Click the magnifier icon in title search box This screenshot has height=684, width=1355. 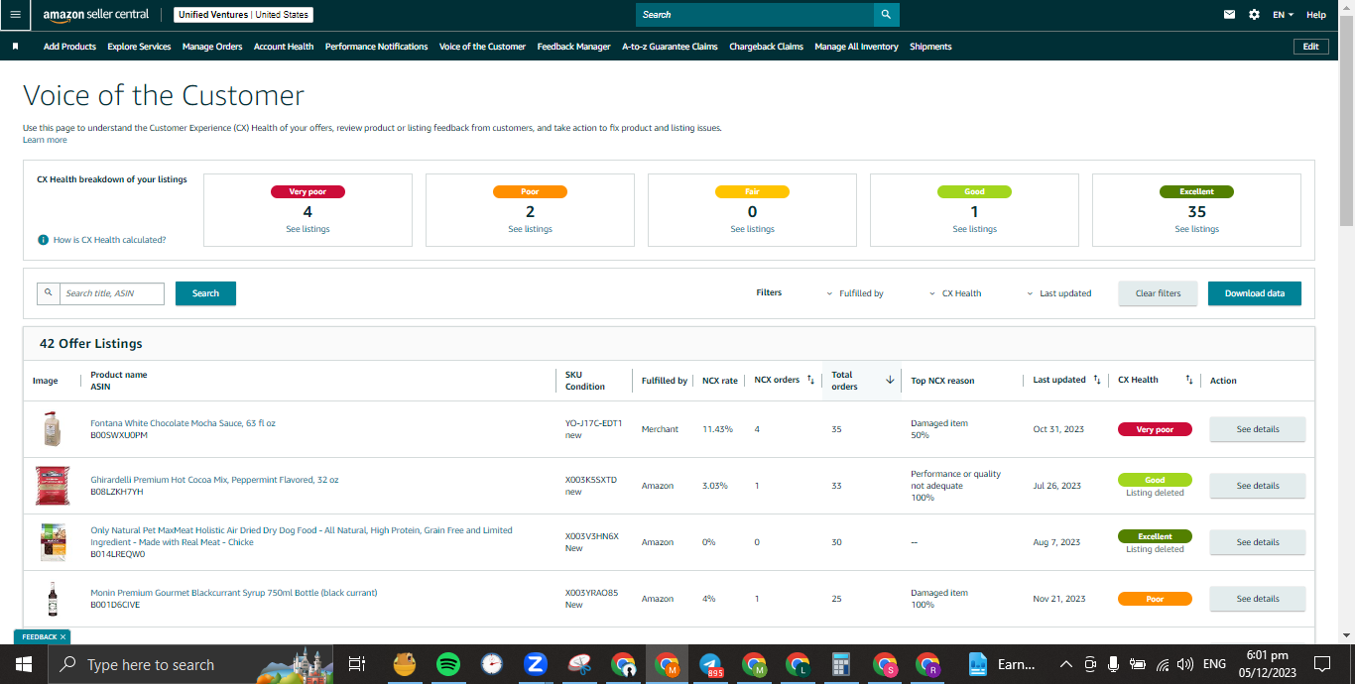click(x=48, y=293)
